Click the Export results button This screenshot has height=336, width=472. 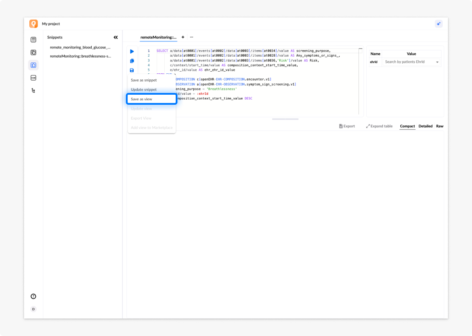(347, 126)
